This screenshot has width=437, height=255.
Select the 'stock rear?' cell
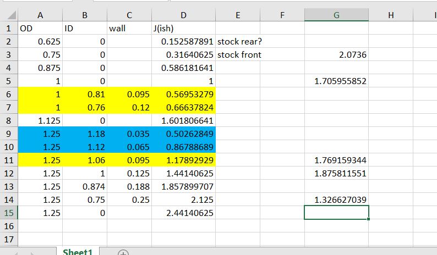pyautogui.click(x=239, y=41)
